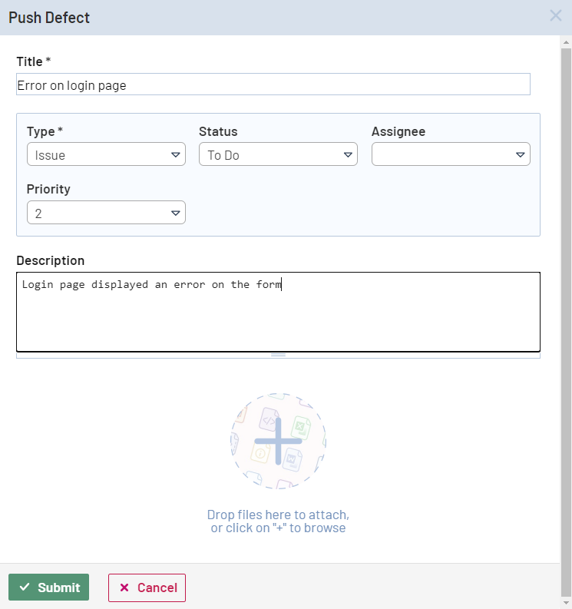Grab the Description box resize handle
Image resolution: width=572 pixels, height=609 pixels.
pos(278,355)
